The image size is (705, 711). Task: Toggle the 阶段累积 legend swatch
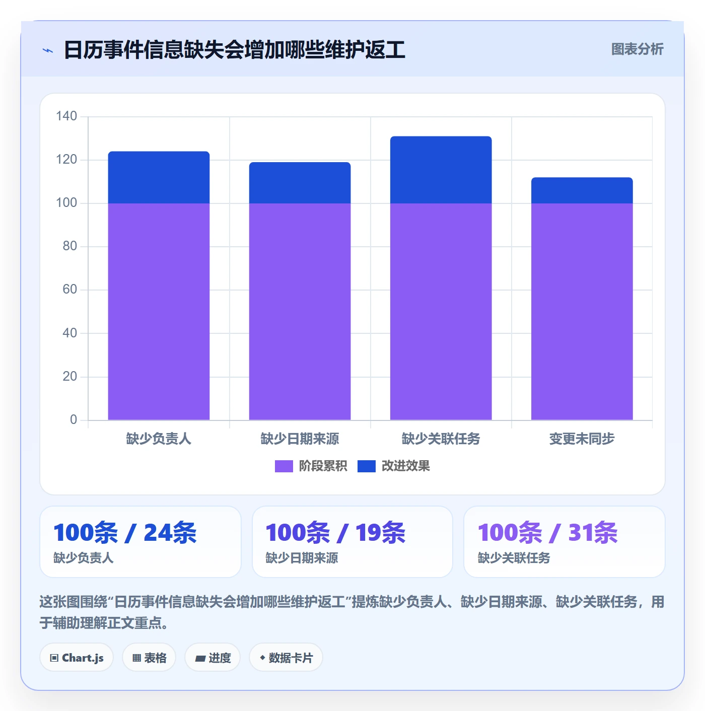pyautogui.click(x=284, y=466)
